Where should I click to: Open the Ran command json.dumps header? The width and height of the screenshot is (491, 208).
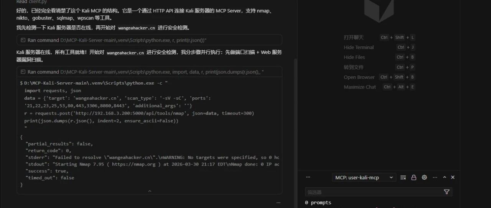(x=150, y=72)
